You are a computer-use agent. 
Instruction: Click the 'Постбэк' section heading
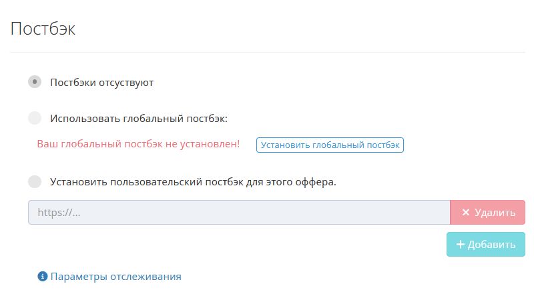click(43, 29)
